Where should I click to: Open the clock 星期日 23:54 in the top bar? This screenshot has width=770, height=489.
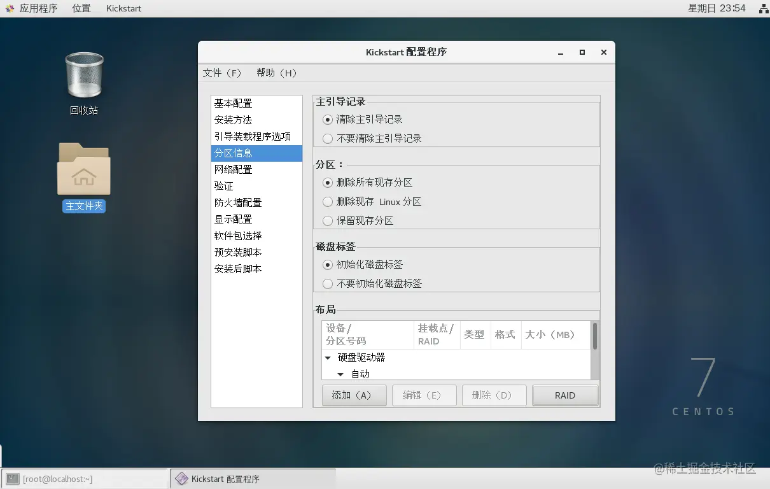(x=717, y=8)
